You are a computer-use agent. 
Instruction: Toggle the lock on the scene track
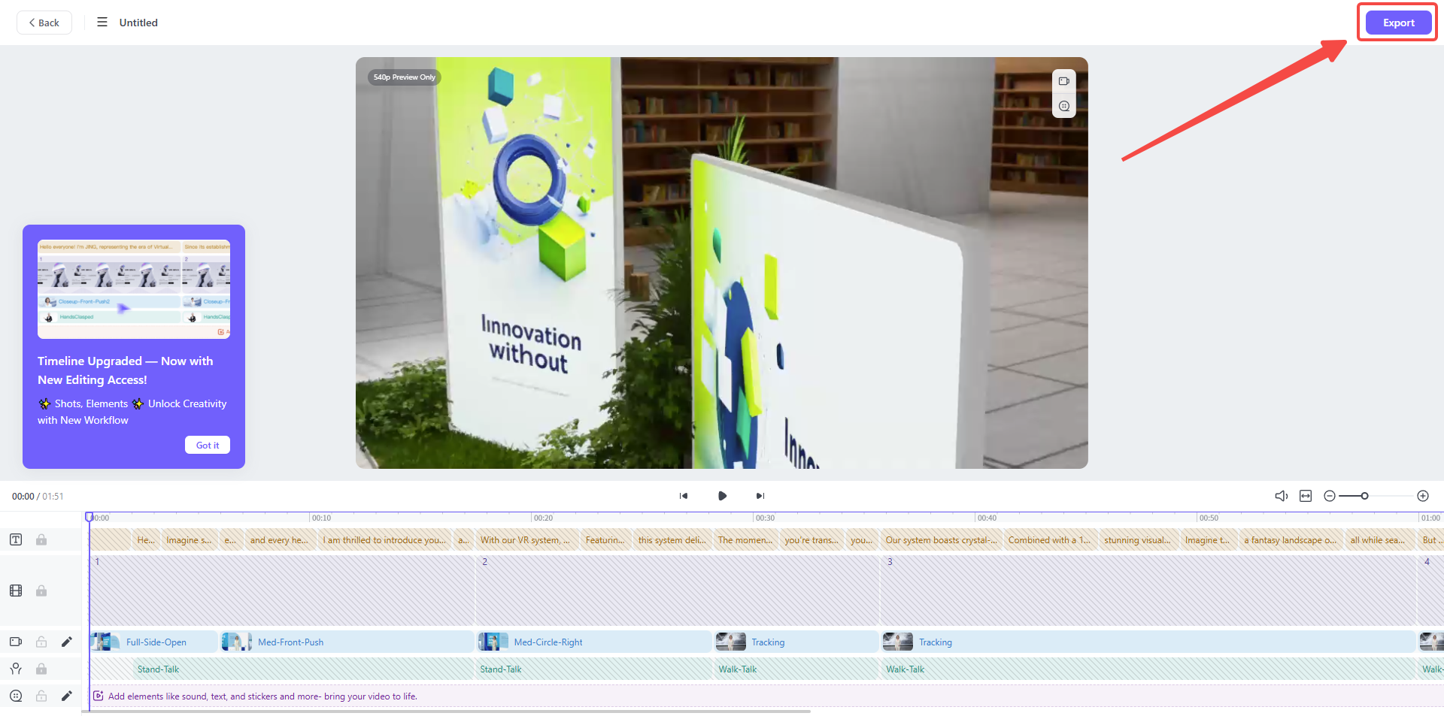[x=41, y=591]
